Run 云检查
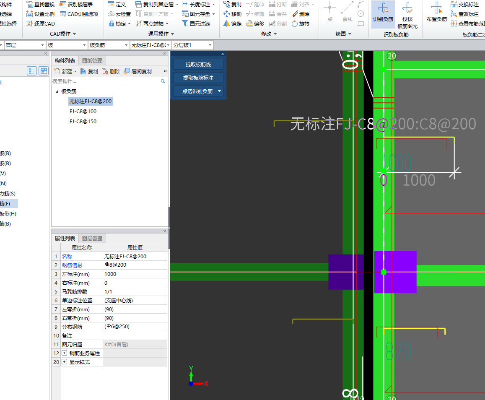This screenshot has width=485, height=400. pyautogui.click(x=119, y=14)
